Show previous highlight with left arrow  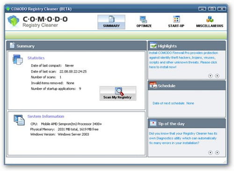click(x=210, y=76)
